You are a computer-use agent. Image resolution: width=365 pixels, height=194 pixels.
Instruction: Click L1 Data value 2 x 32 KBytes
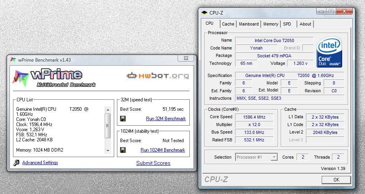tap(325, 117)
